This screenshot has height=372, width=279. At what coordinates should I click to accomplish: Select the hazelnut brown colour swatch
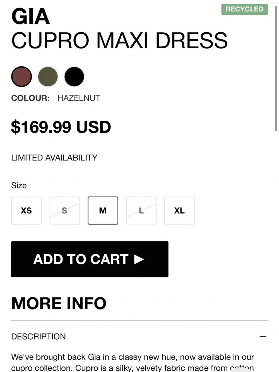(x=21, y=77)
